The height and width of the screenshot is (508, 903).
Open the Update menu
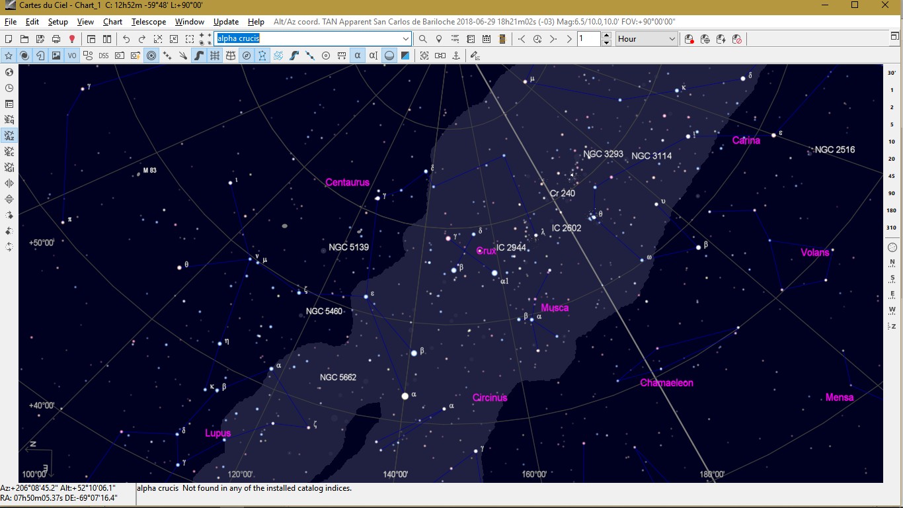point(226,22)
